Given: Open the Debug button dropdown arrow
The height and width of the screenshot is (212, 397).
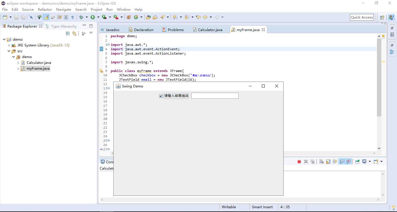Looking at the screenshot, I should point(87,17).
